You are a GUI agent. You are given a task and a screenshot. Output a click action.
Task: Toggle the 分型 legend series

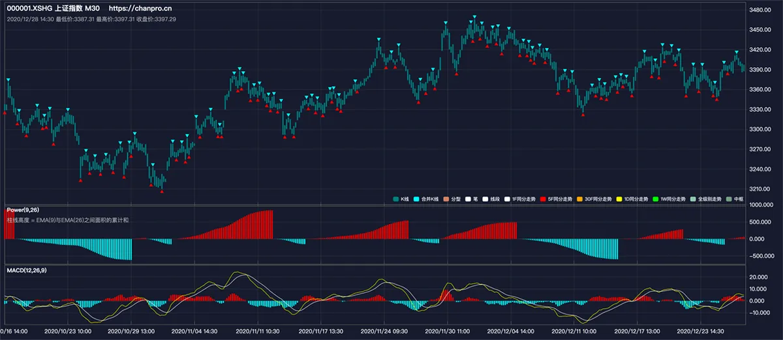[452, 199]
